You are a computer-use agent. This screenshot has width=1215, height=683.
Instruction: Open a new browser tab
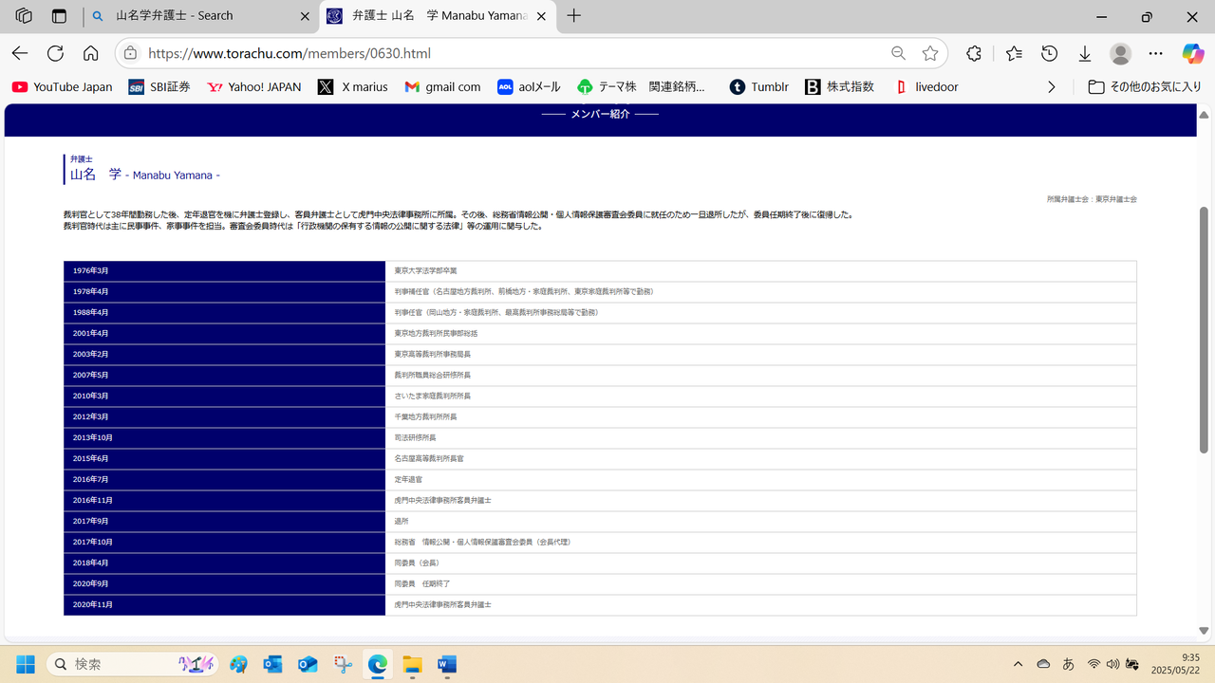[573, 16]
